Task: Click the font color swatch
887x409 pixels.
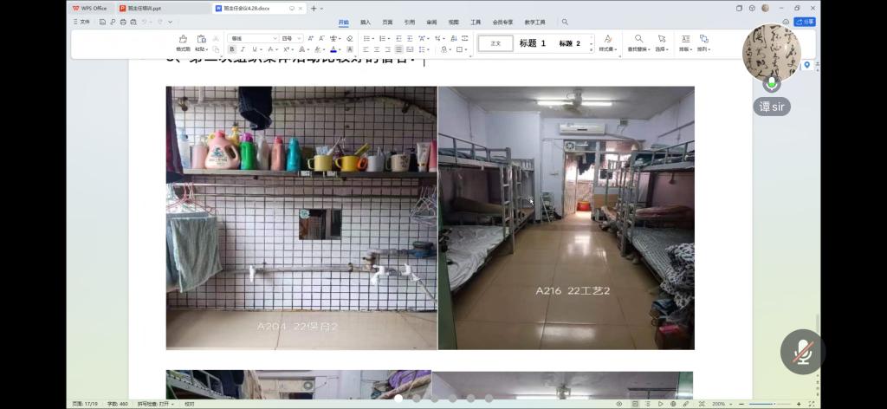Action: click(x=333, y=49)
